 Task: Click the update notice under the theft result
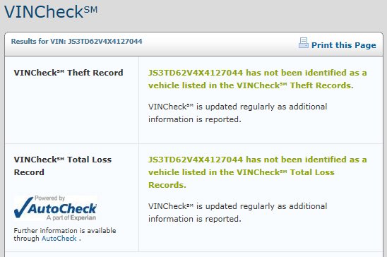pyautogui.click(x=237, y=113)
